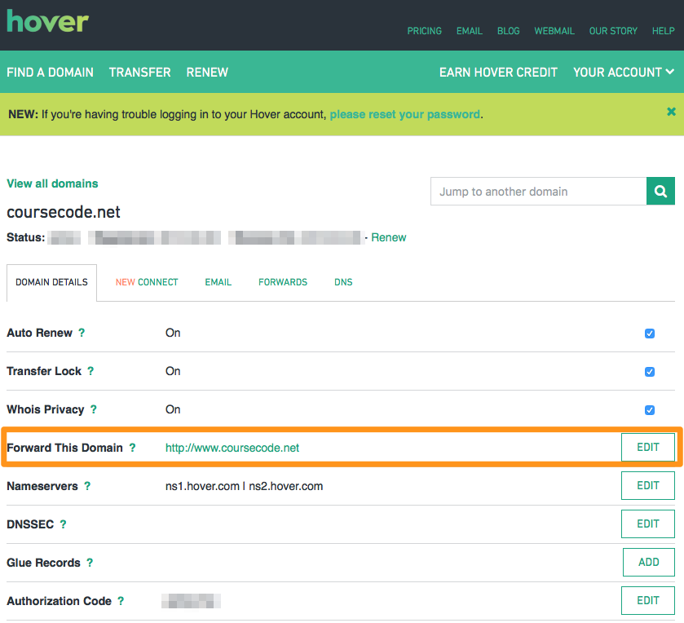Click the Hover logo
Screen dimensions: 684x623
tap(47, 21)
